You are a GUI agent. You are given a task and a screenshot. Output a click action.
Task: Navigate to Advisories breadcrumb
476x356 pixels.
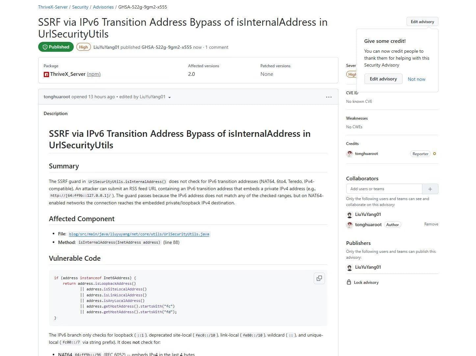pos(103,7)
